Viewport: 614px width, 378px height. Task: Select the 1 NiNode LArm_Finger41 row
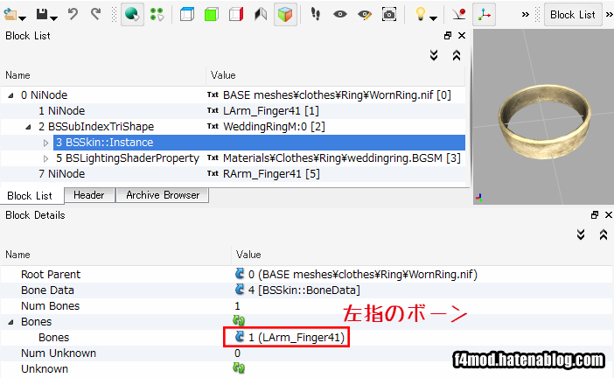(233, 111)
